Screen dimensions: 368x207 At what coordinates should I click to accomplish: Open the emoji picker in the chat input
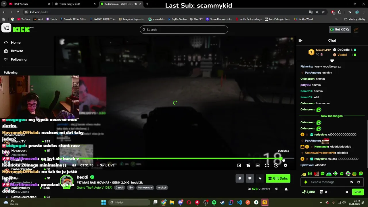tap(359, 182)
